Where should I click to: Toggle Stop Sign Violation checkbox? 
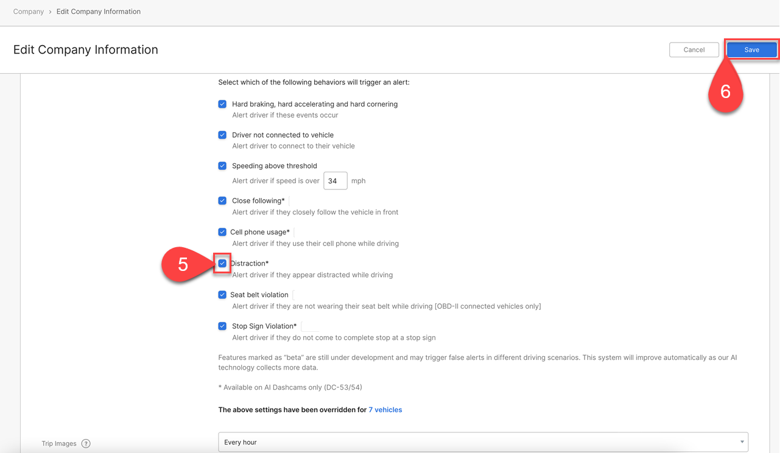point(222,326)
